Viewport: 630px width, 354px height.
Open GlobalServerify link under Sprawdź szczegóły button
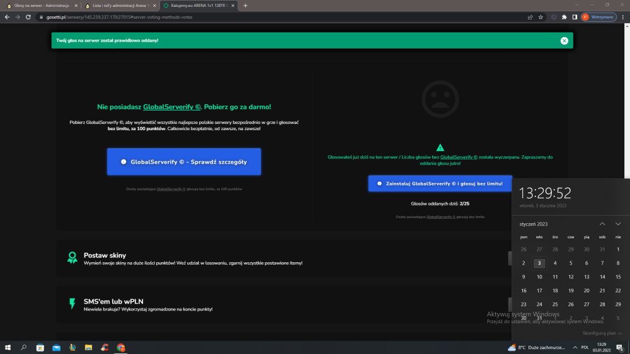coord(171,189)
